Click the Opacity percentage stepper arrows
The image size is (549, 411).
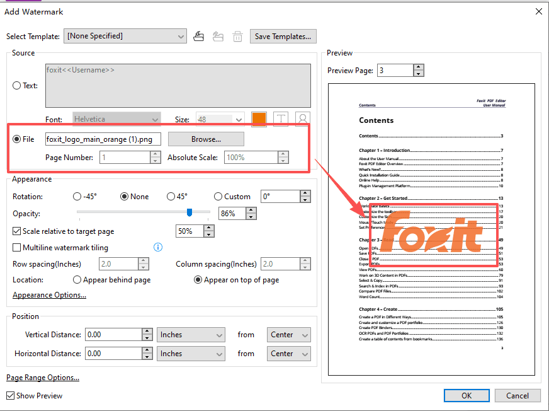(251, 213)
